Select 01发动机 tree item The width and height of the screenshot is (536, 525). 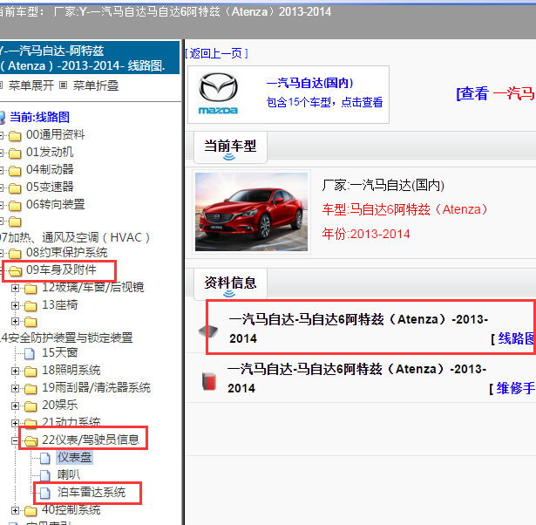pyautogui.click(x=50, y=152)
